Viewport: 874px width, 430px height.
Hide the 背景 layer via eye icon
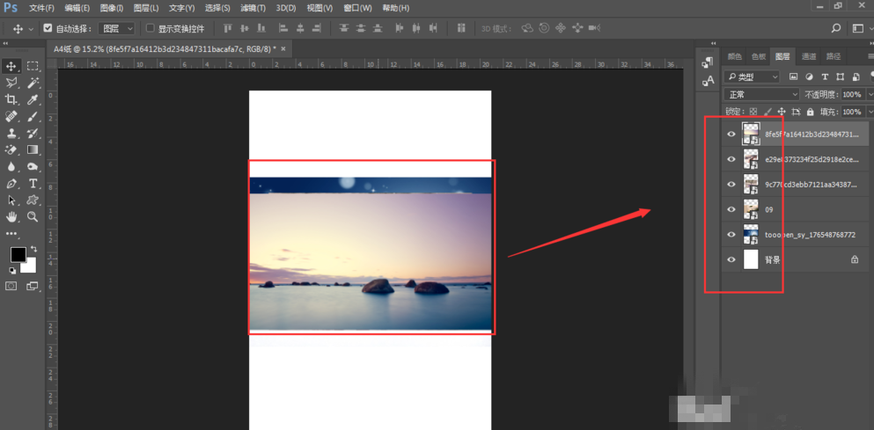pyautogui.click(x=730, y=259)
